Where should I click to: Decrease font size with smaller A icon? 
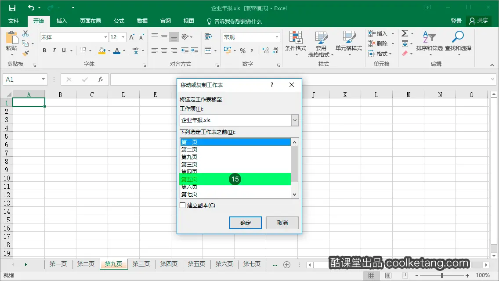[x=141, y=37]
